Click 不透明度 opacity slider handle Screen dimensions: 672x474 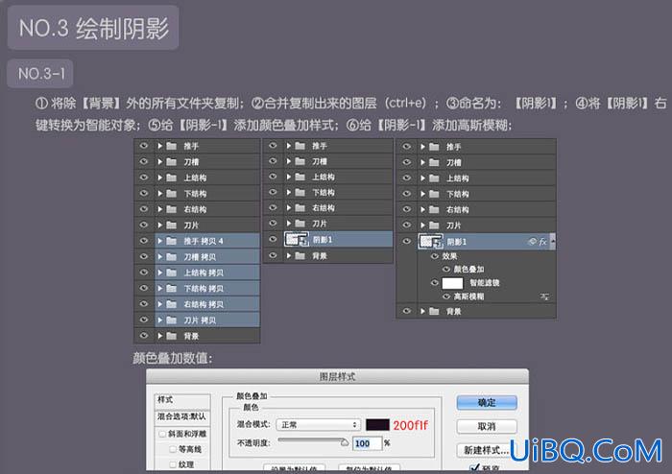coord(345,442)
